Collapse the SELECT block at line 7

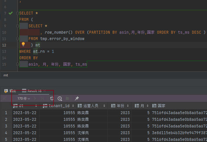[17, 13]
